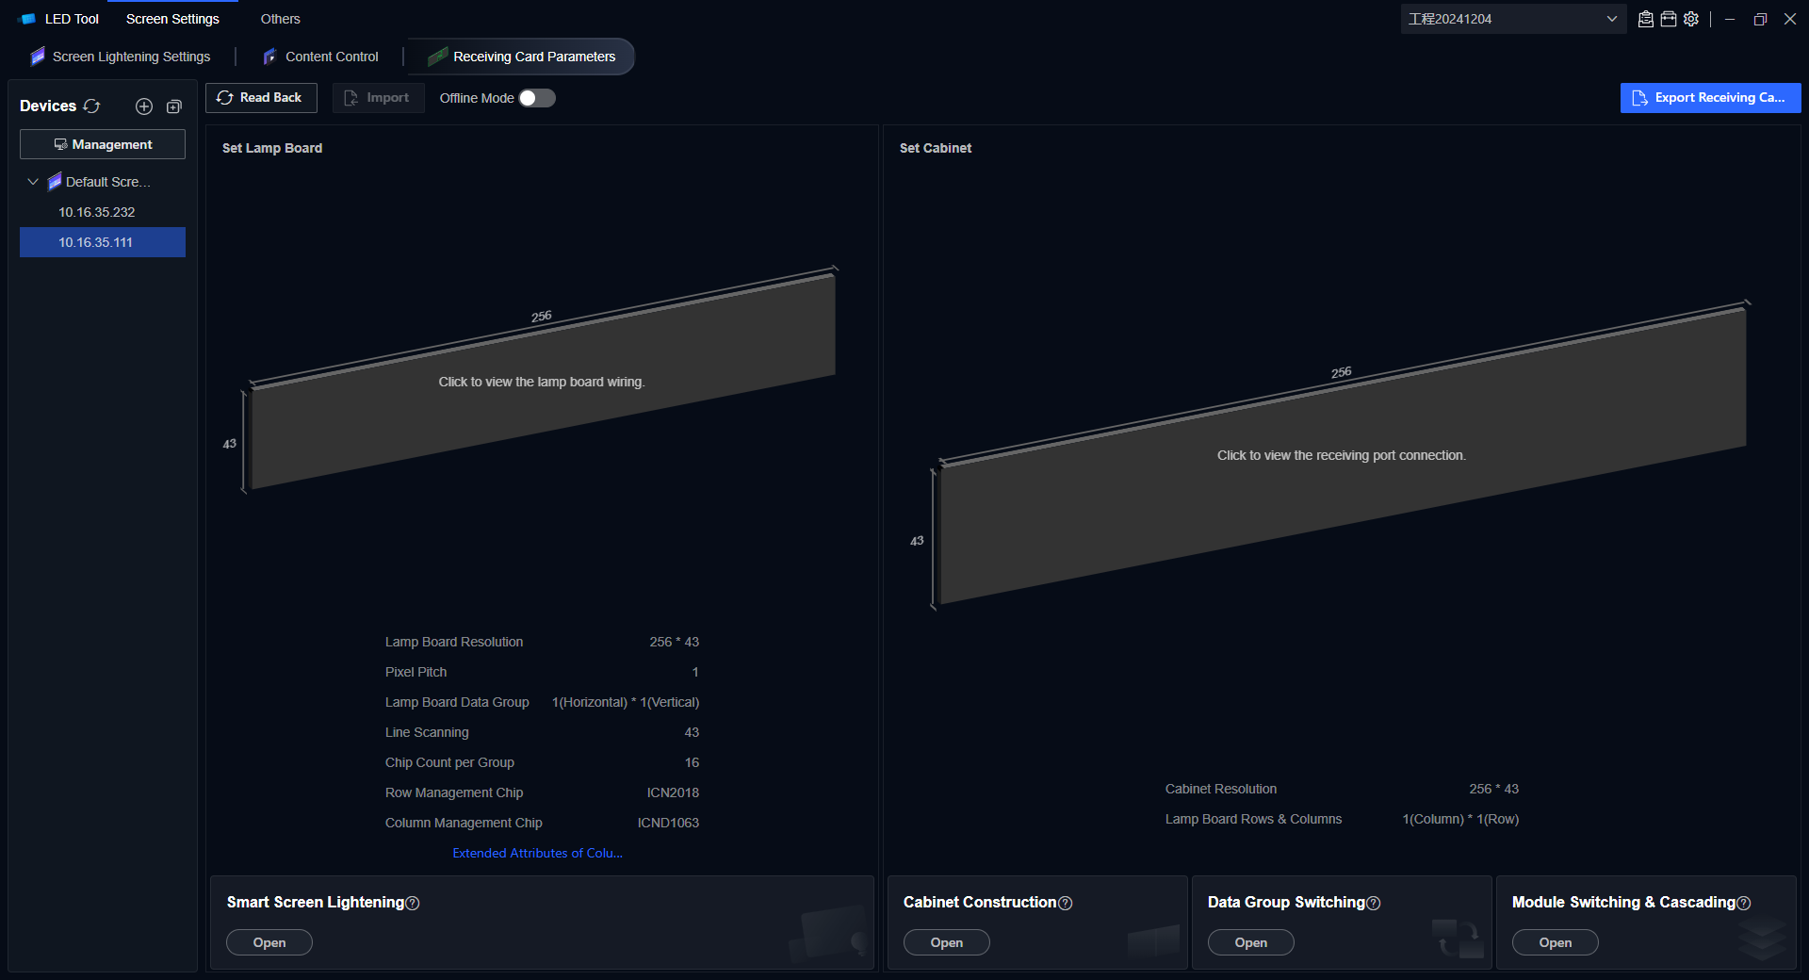Open the toolbox icon in title bar
The width and height of the screenshot is (1809, 980).
pyautogui.click(x=1669, y=19)
